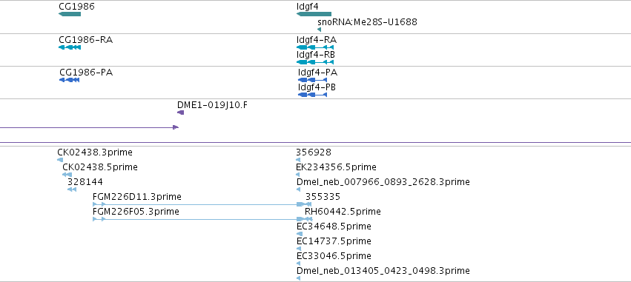Click the RH60442.5prime EST label

[343, 211]
